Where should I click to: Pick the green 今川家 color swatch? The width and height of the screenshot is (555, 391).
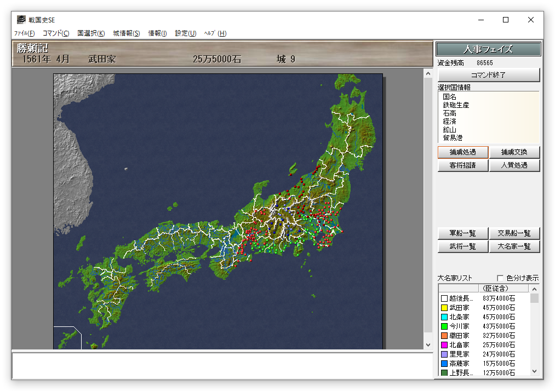point(444,326)
